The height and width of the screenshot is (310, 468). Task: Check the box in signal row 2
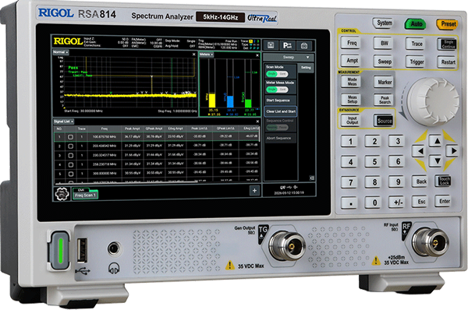pyautogui.click(x=70, y=146)
